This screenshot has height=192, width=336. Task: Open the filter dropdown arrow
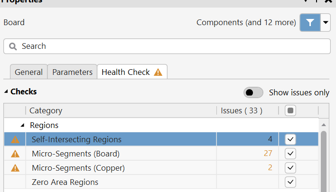(326, 22)
